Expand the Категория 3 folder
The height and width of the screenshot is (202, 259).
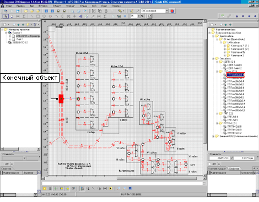pos(225,56)
